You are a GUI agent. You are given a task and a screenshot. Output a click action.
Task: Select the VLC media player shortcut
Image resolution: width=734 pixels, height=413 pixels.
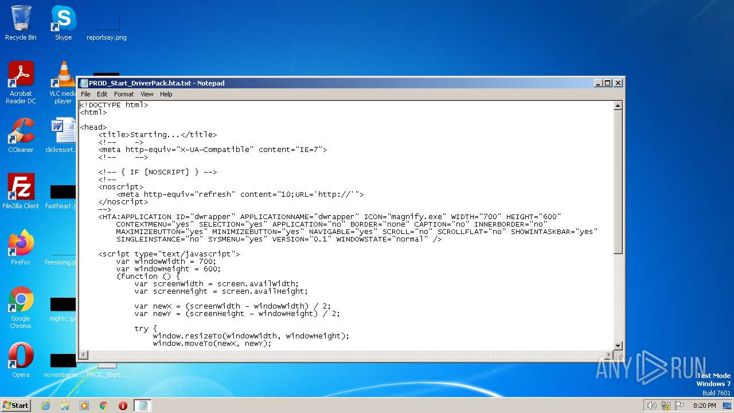(x=63, y=83)
